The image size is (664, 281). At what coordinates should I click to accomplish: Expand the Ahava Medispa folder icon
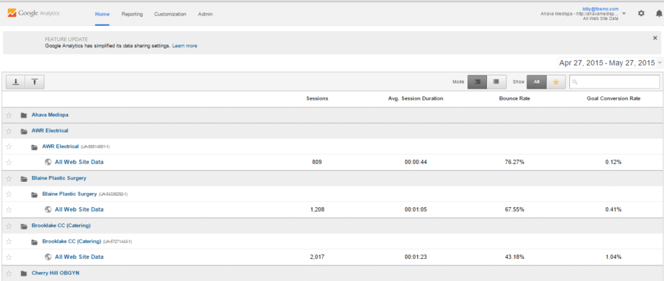point(23,115)
